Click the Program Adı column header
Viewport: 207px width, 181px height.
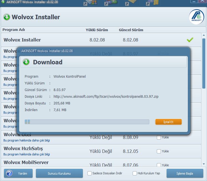point(14,30)
